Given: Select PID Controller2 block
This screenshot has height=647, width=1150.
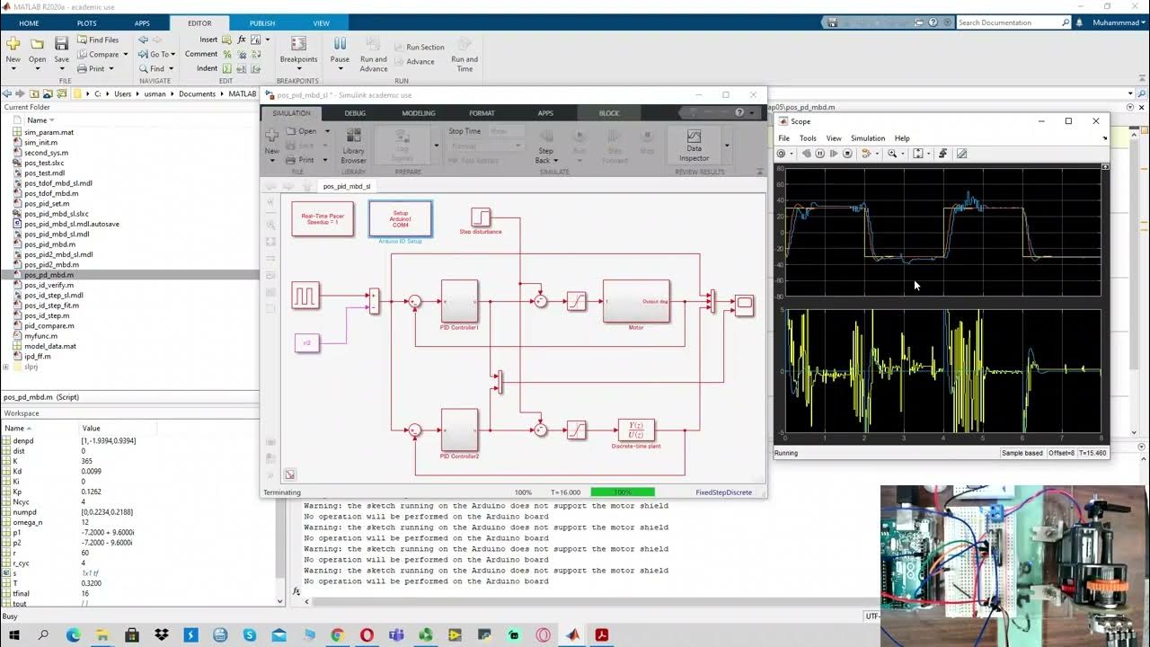Looking at the screenshot, I should [x=459, y=430].
